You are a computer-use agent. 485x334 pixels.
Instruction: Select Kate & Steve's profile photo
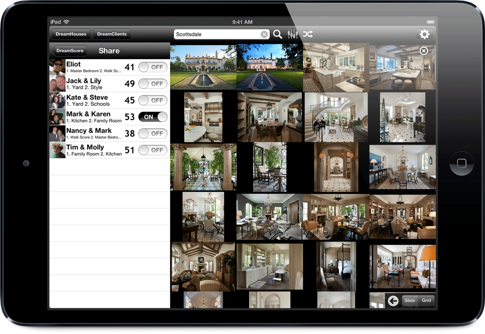58,100
